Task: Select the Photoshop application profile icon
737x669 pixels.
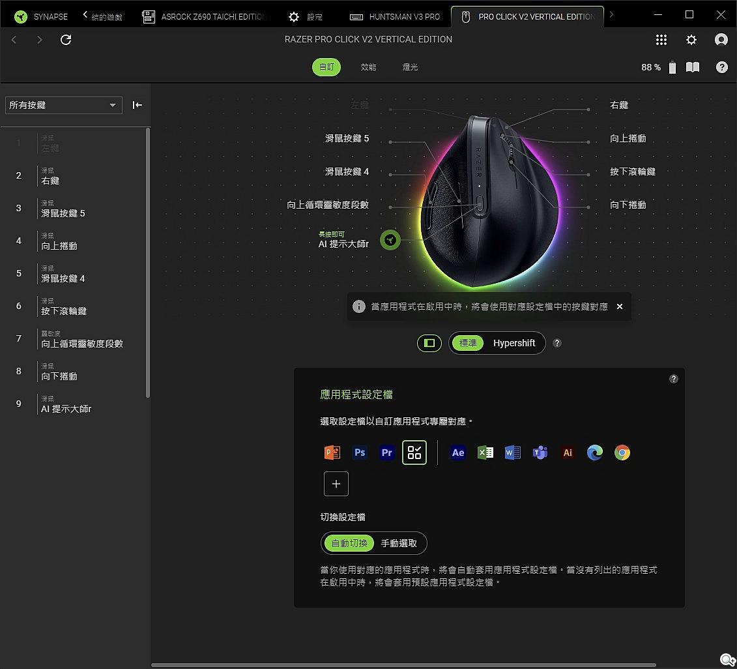Action: pos(360,453)
